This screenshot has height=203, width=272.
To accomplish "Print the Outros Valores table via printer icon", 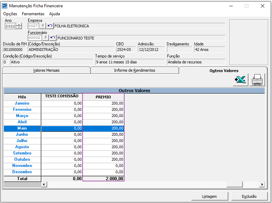I will coord(257,80).
